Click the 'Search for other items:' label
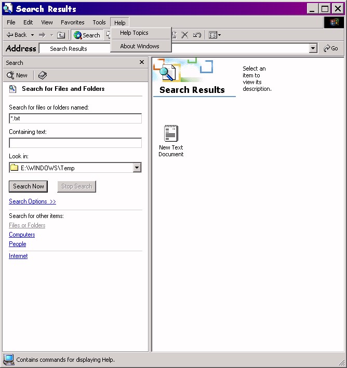 pyautogui.click(x=36, y=216)
